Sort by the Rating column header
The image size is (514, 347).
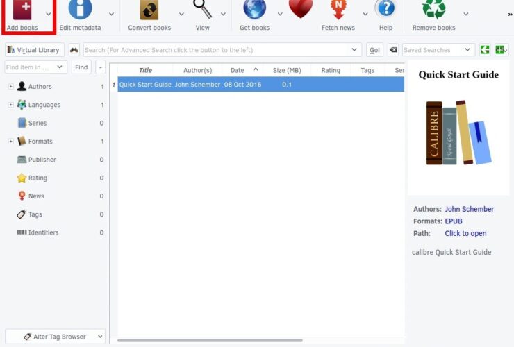pyautogui.click(x=331, y=70)
